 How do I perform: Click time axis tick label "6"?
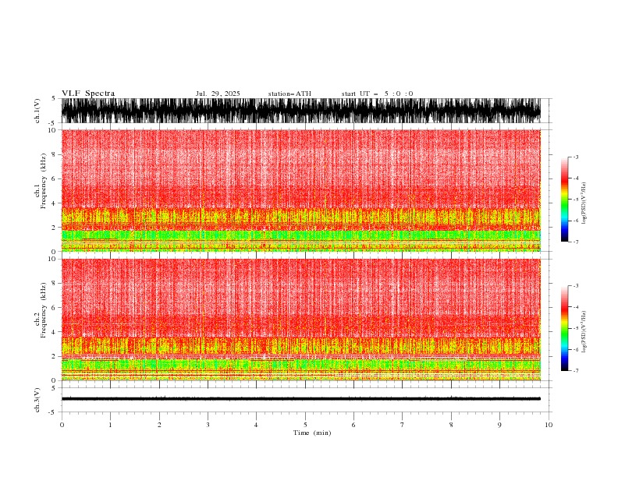click(353, 425)
